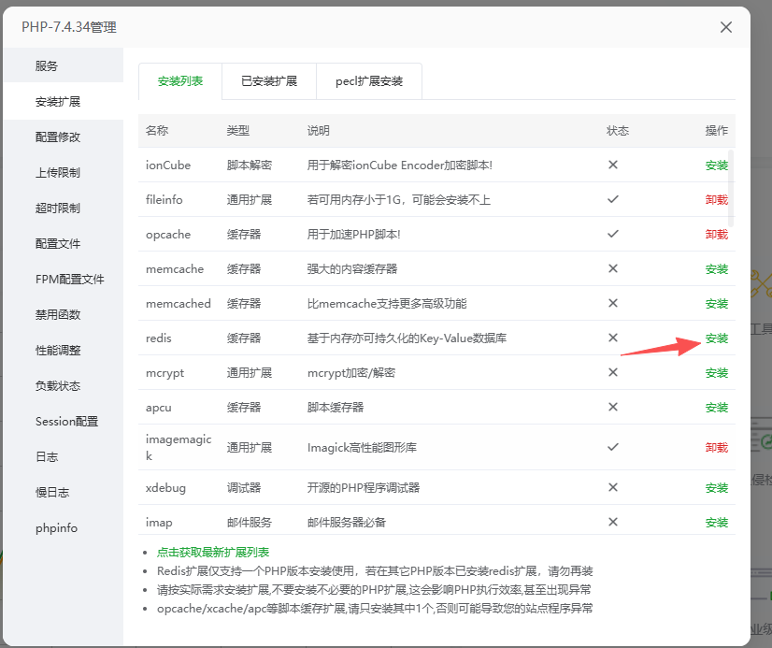Switch to the pecl扩展安装 tab
The width and height of the screenshot is (772, 648).
369,81
